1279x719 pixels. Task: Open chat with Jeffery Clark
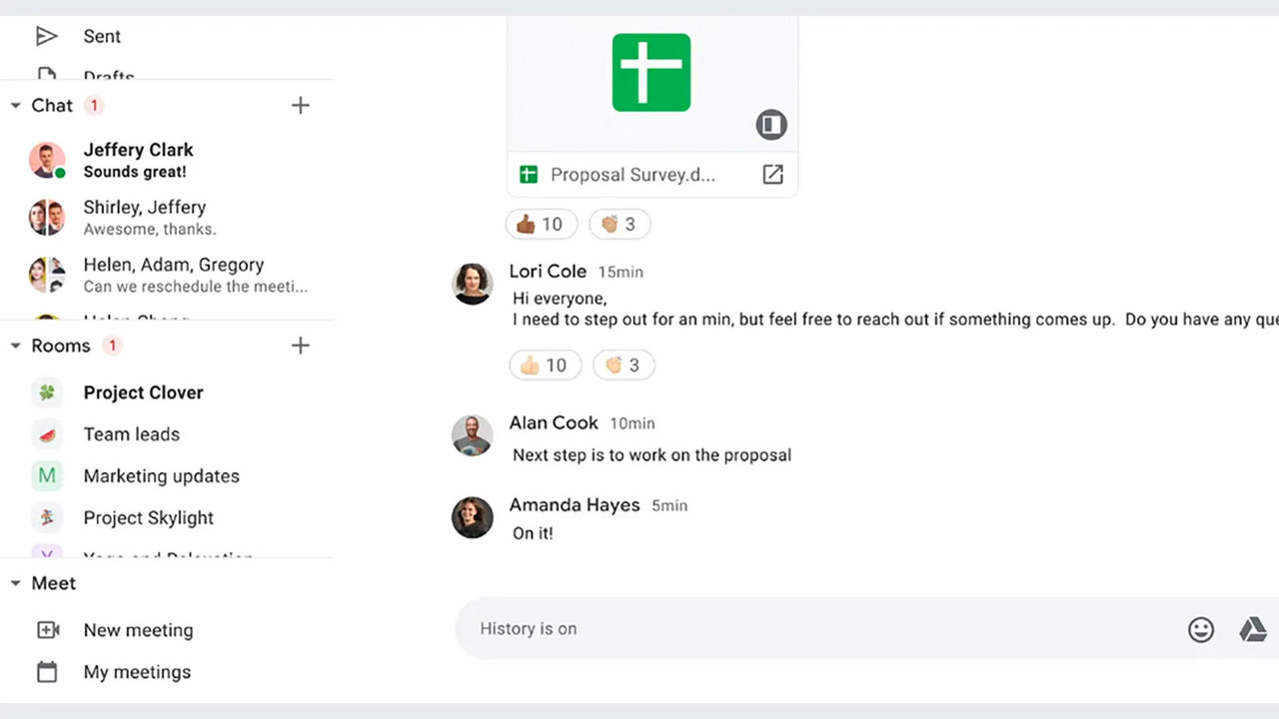[138, 160]
